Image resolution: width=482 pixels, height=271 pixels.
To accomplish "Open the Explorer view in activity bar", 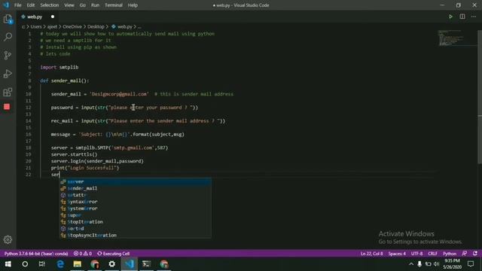I will pos(8,19).
